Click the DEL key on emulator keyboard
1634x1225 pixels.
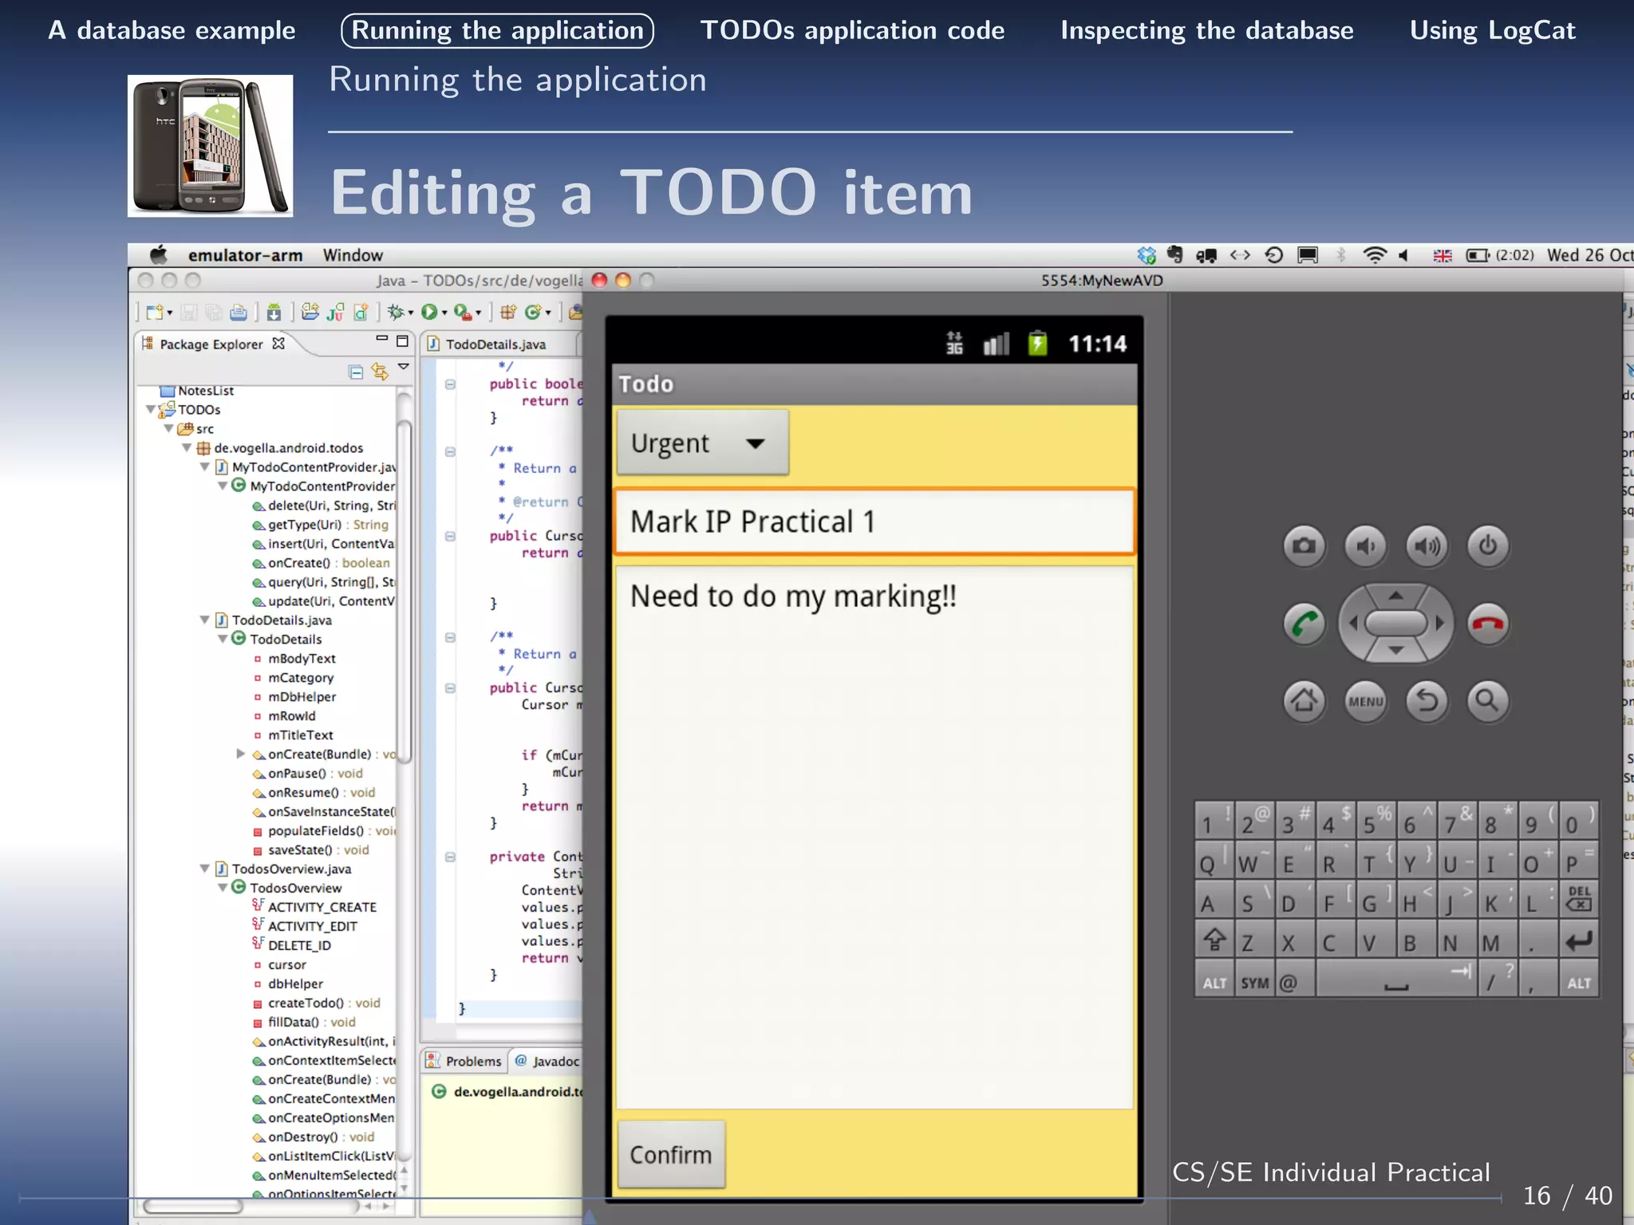[1579, 900]
